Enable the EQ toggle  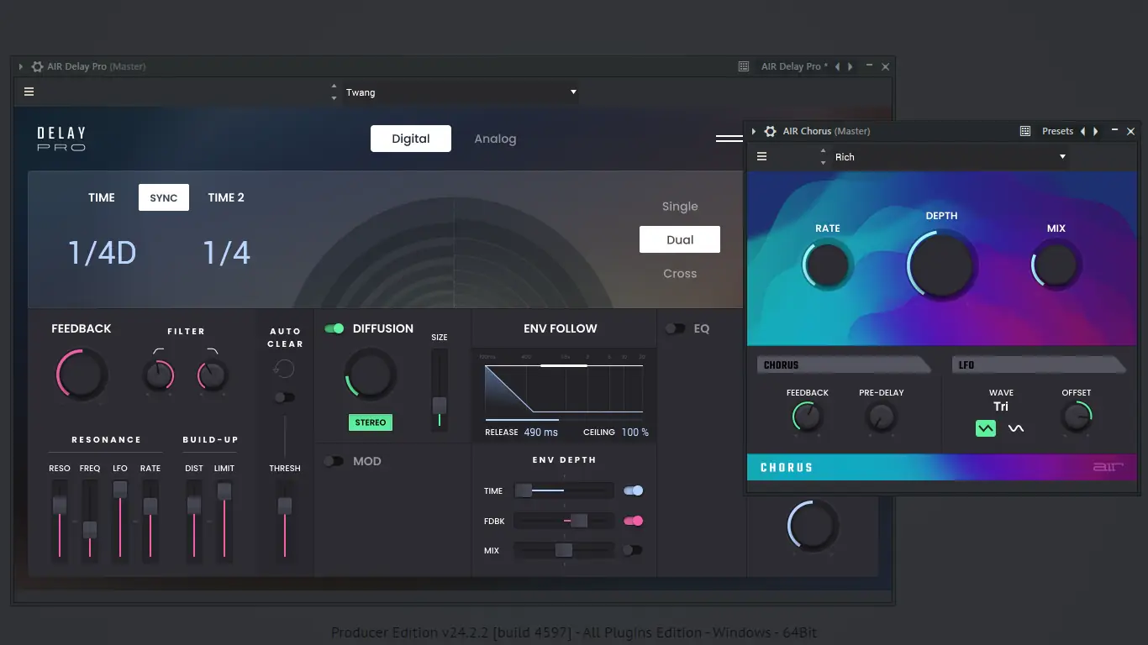click(x=675, y=328)
